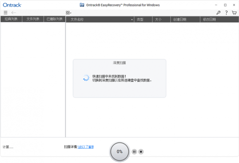Close the EasyRecovery window
Screen dimensions: 239x163
[x=234, y=5]
